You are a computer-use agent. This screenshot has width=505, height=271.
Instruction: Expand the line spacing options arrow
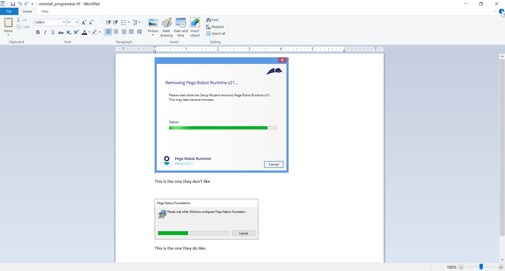point(139,22)
